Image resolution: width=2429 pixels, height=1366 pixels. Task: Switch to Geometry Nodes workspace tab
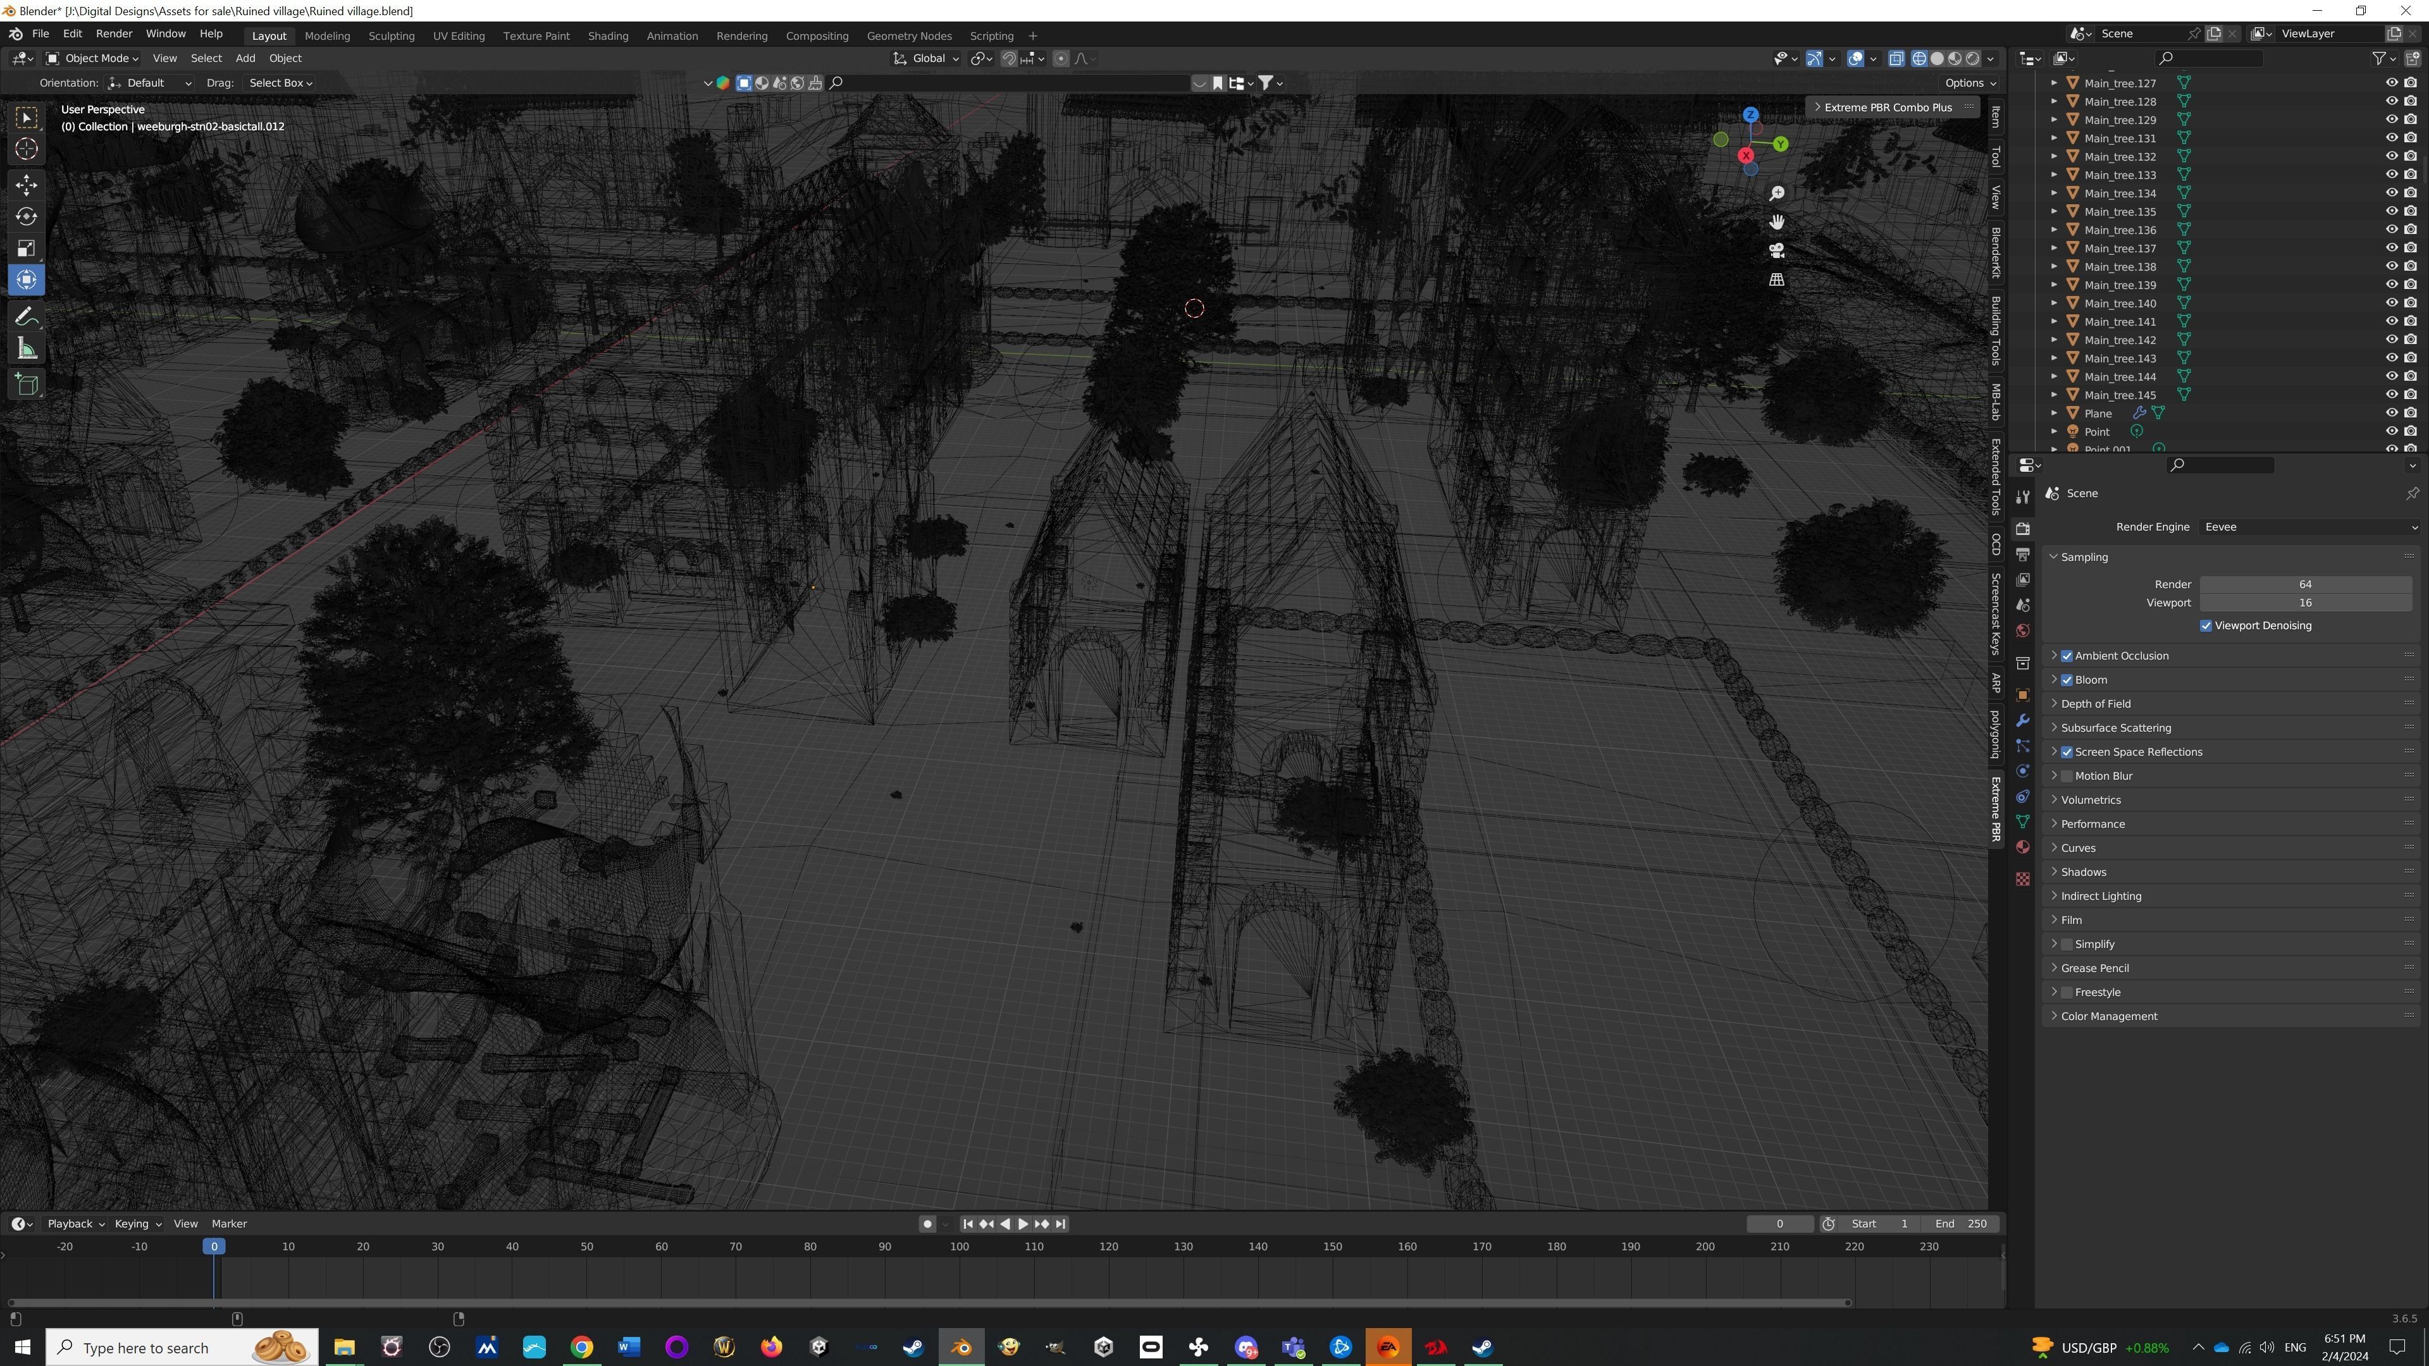click(909, 36)
